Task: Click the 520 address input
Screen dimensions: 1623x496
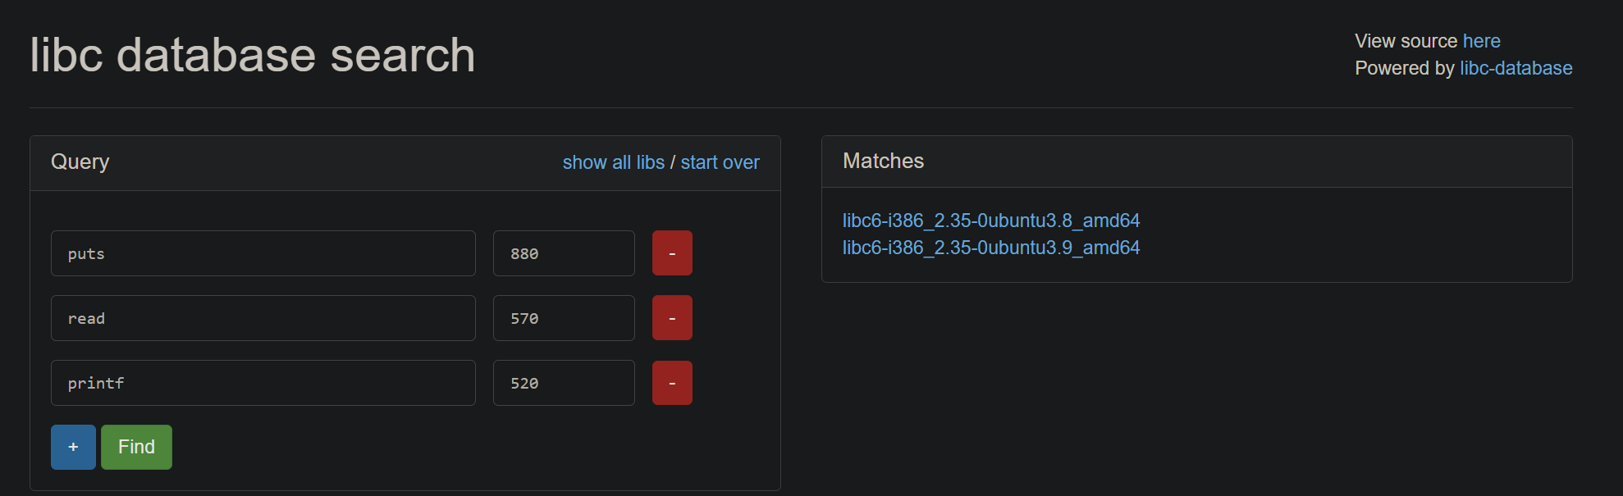Action: coord(563,383)
